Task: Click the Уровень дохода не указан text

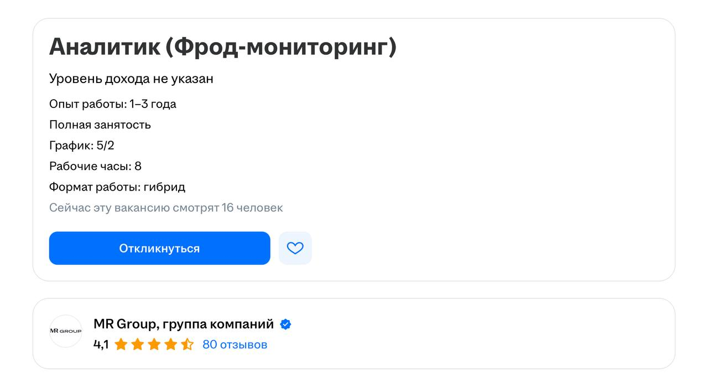Action: coord(131,79)
